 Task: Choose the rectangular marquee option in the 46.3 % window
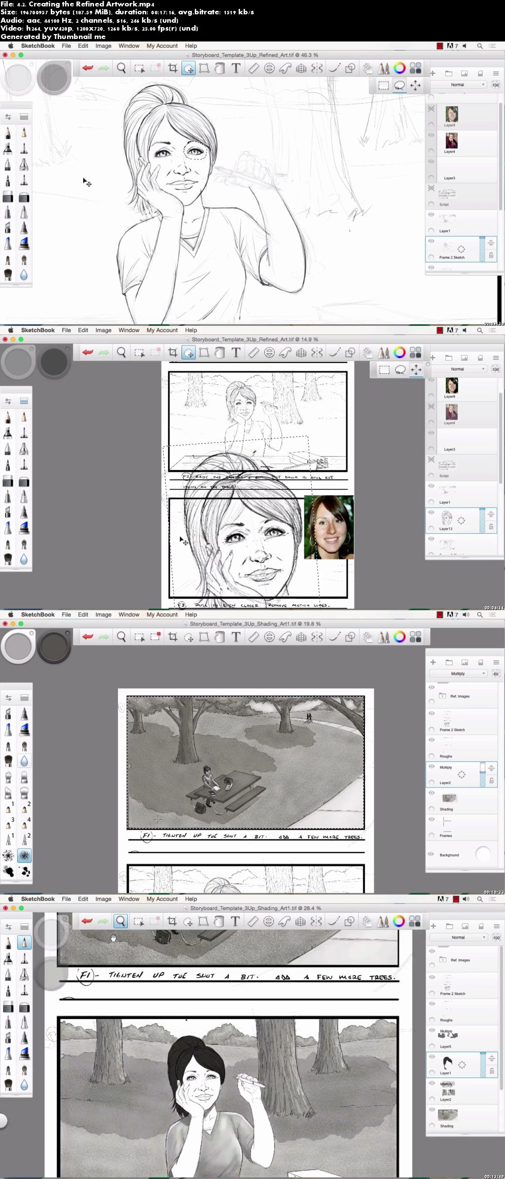coord(383,85)
